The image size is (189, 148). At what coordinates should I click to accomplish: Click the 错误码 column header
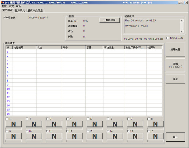tap(154, 47)
